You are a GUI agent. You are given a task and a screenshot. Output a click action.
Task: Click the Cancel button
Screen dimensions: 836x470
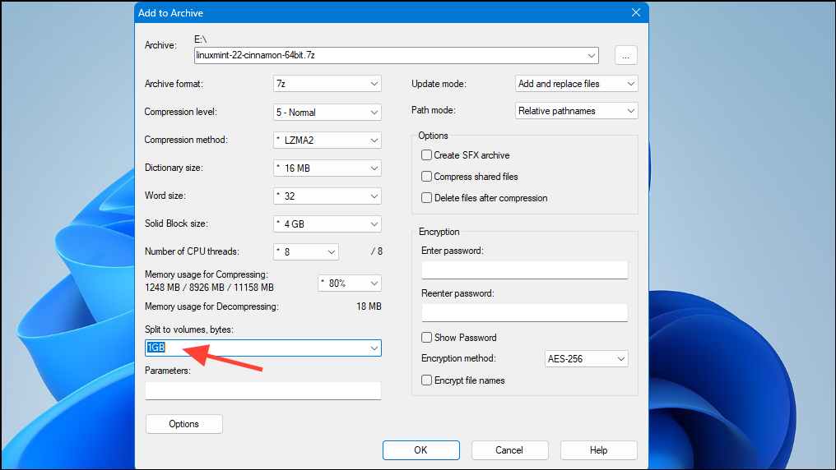(x=509, y=450)
